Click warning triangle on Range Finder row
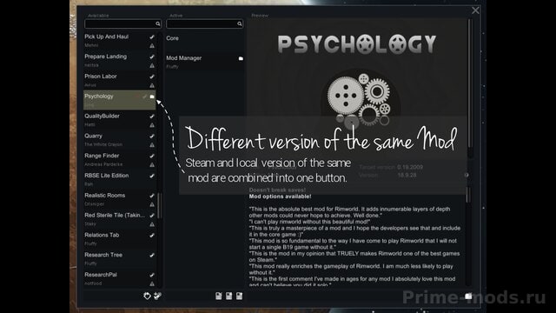The width and height of the screenshot is (556, 313). point(152,165)
